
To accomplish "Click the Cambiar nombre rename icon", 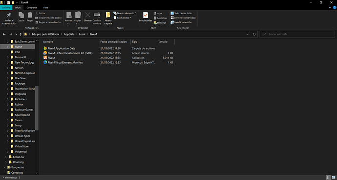I will tap(97, 15).
